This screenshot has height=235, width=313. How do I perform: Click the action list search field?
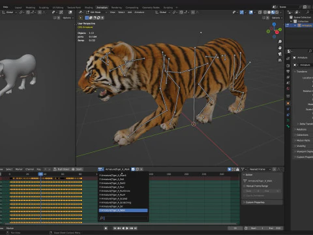(123, 218)
